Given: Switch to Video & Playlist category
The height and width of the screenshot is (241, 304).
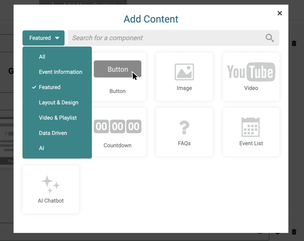Looking at the screenshot, I should click(58, 118).
